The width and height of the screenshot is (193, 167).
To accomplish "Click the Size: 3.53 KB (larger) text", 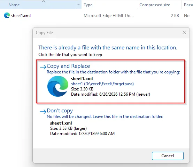I will tap(68, 128).
